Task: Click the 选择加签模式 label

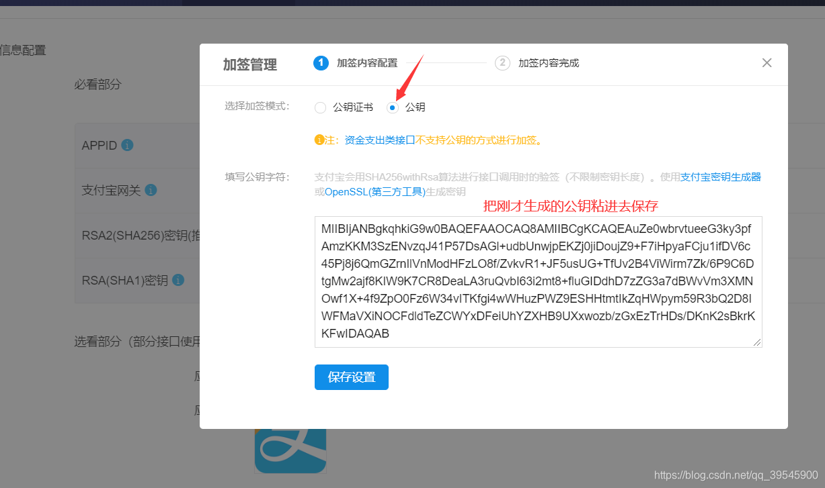Action: [257, 106]
